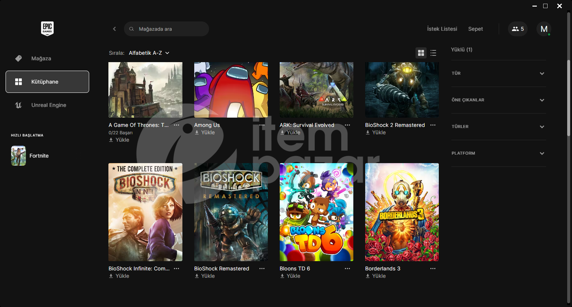This screenshot has height=307, width=572.
Task: Click the Borderlands 3 title text
Action: (383, 269)
